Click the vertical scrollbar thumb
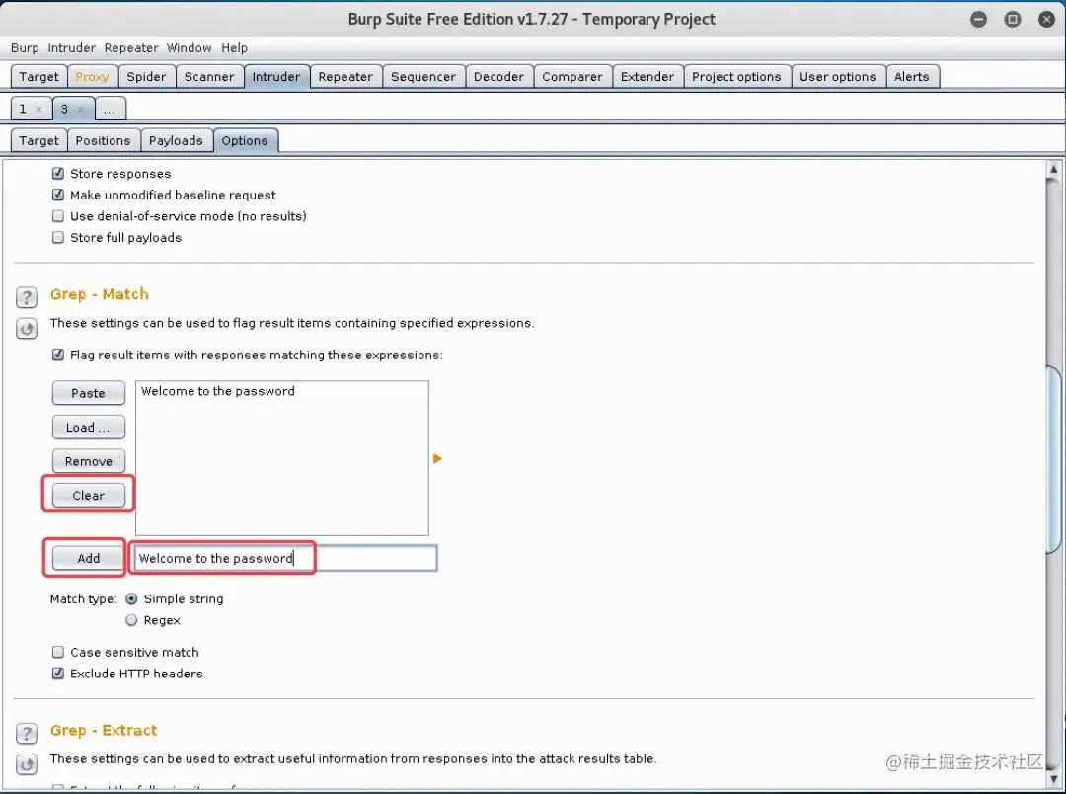 tap(1053, 459)
